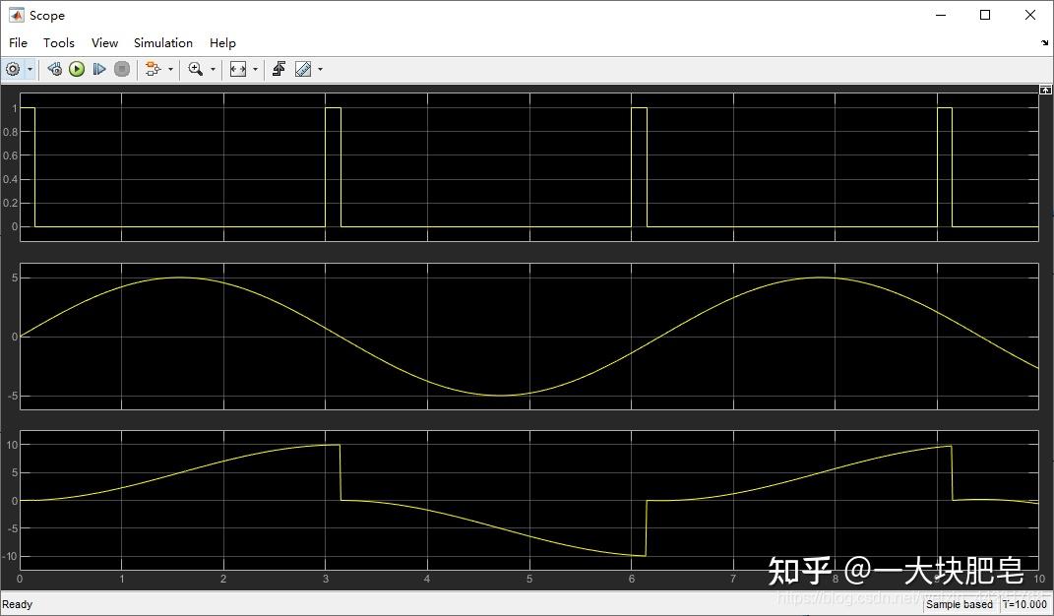
Task: Click the top pulse signal plot area
Action: point(529,166)
